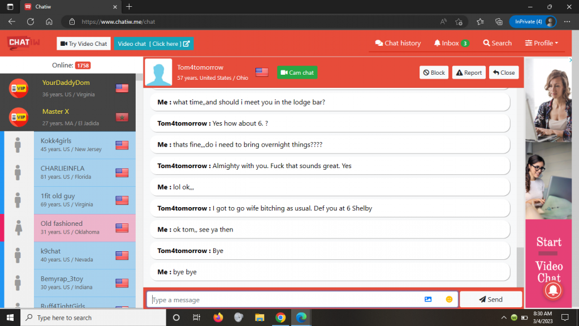Close the conversation with Close button
Viewport: 579px width, 326px height.
(x=503, y=72)
